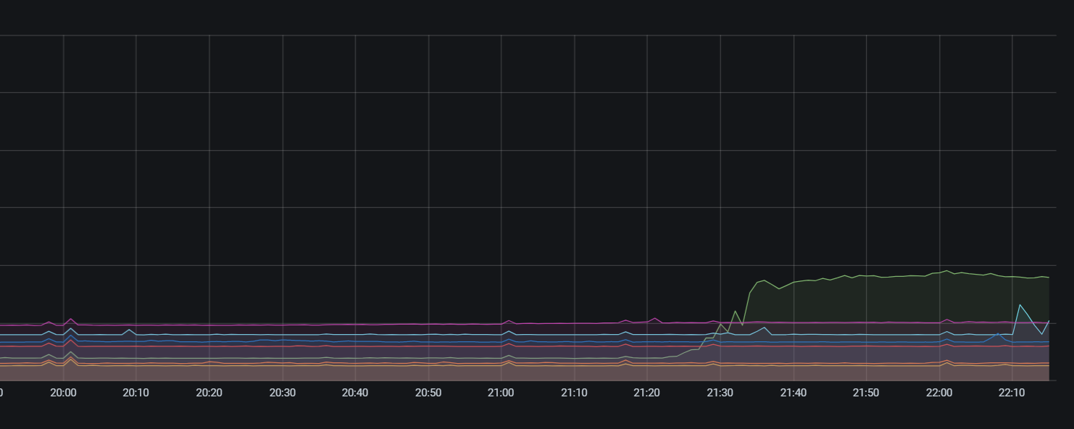
Task: Click the cyan series spike after 22:10
Action: pos(1020,305)
